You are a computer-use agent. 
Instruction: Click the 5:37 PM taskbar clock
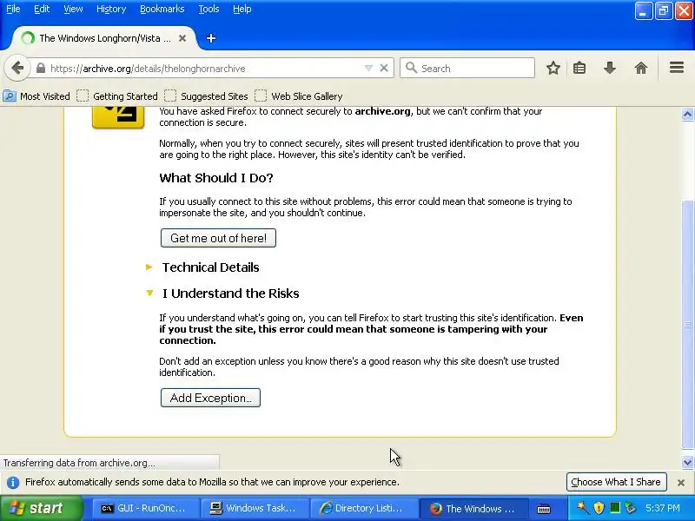point(663,508)
